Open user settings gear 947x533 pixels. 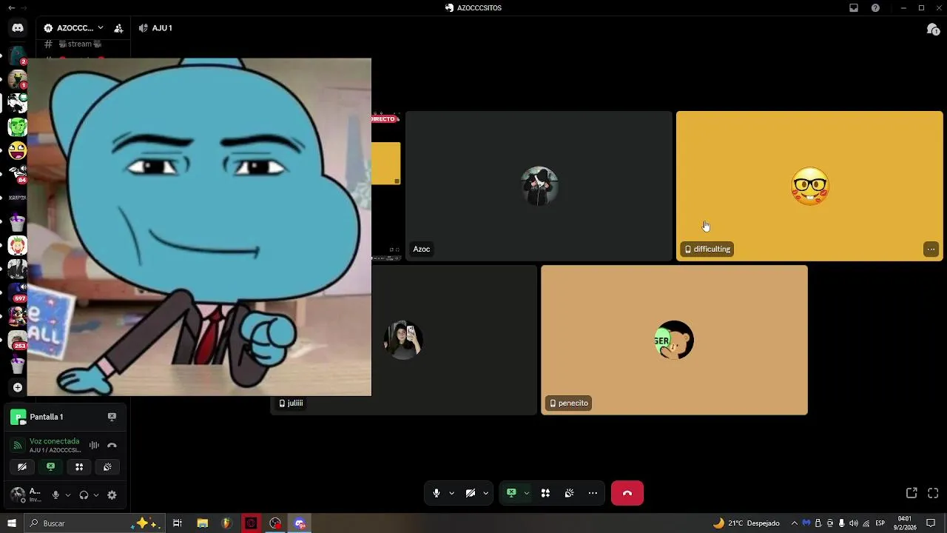coord(112,495)
